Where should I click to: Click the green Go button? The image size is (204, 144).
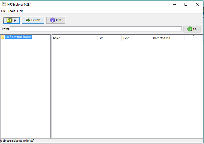point(192,29)
